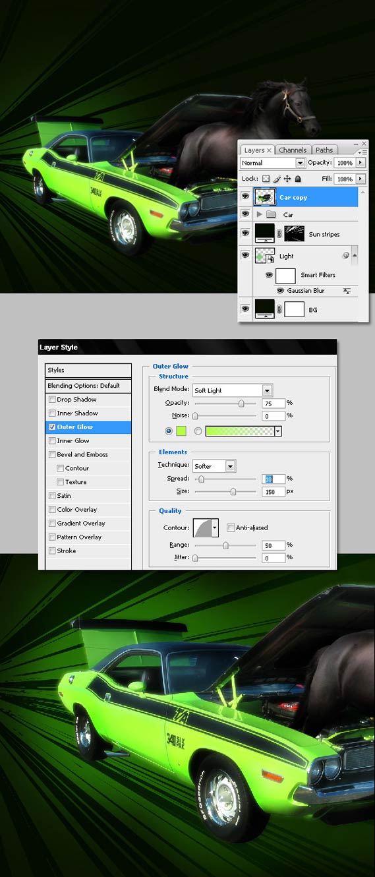This screenshot has width=375, height=877.
Task: Open the Contour picker arrow
Action: [215, 528]
